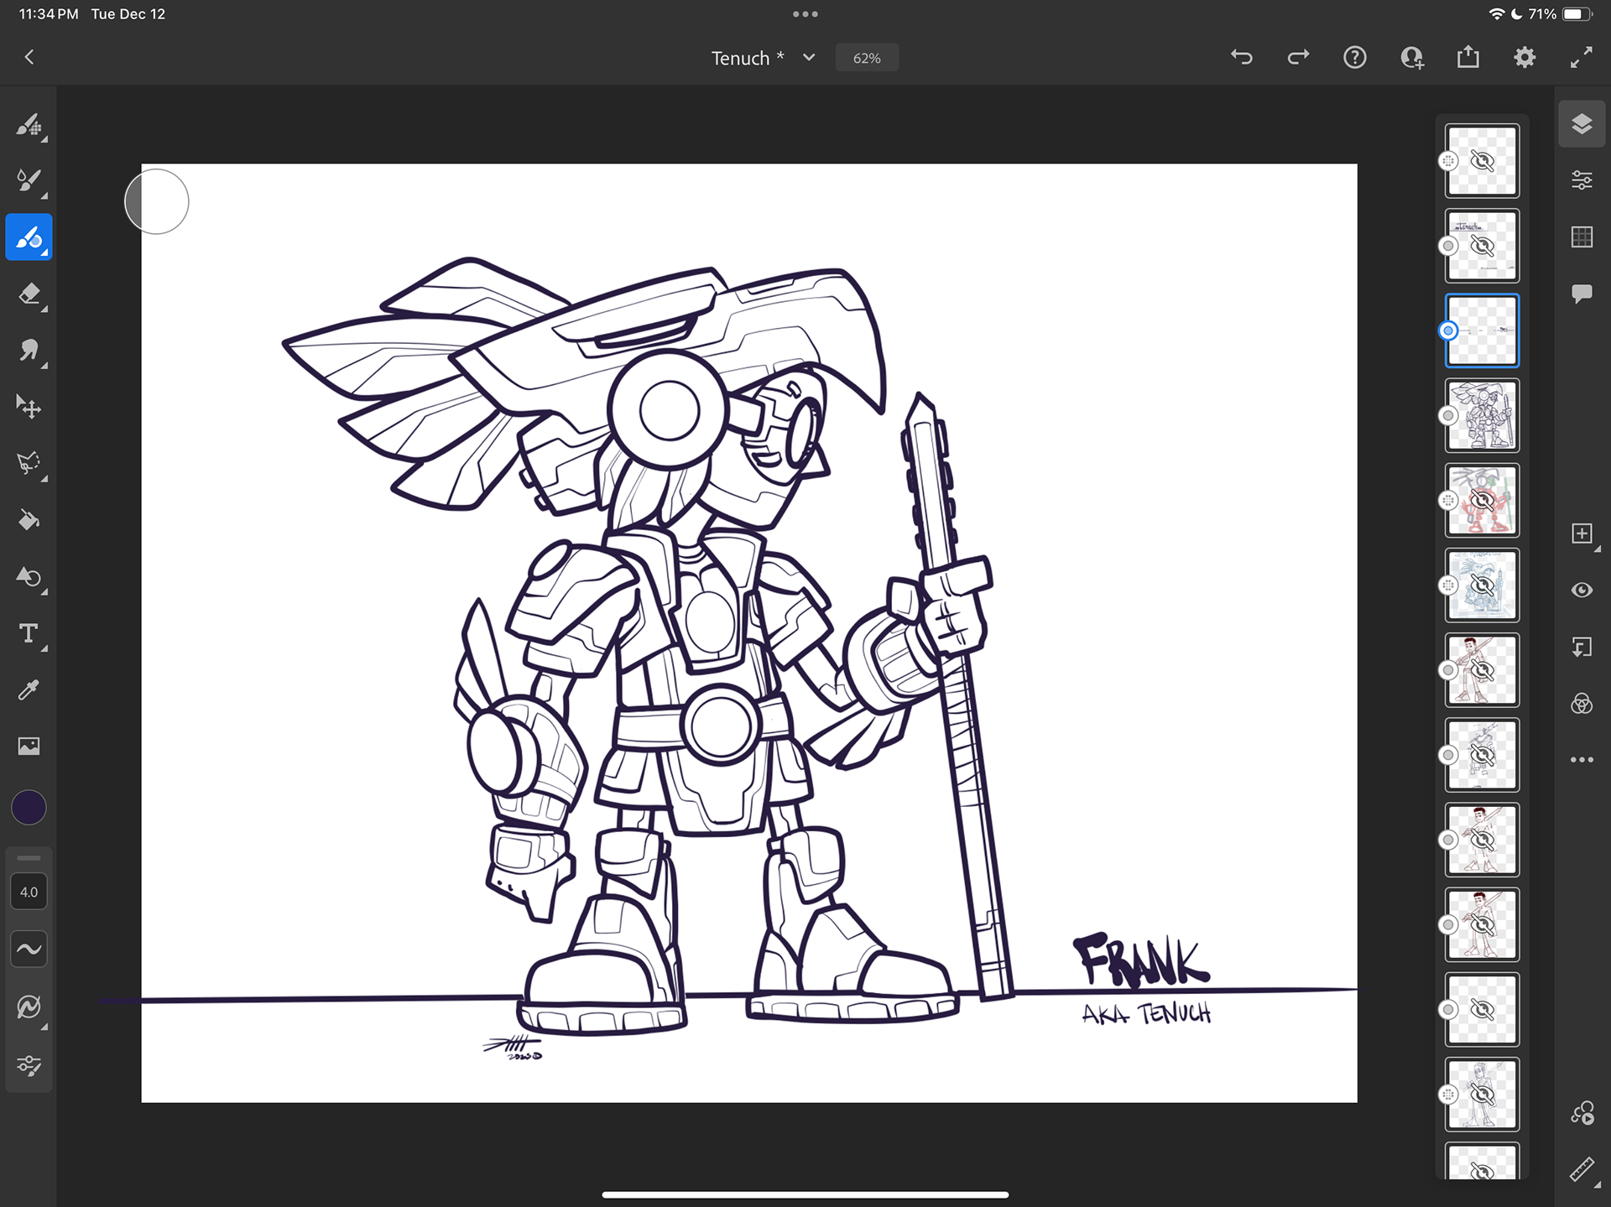The image size is (1611, 1207).
Task: Select the Lasso selection tool
Action: tap(29, 463)
